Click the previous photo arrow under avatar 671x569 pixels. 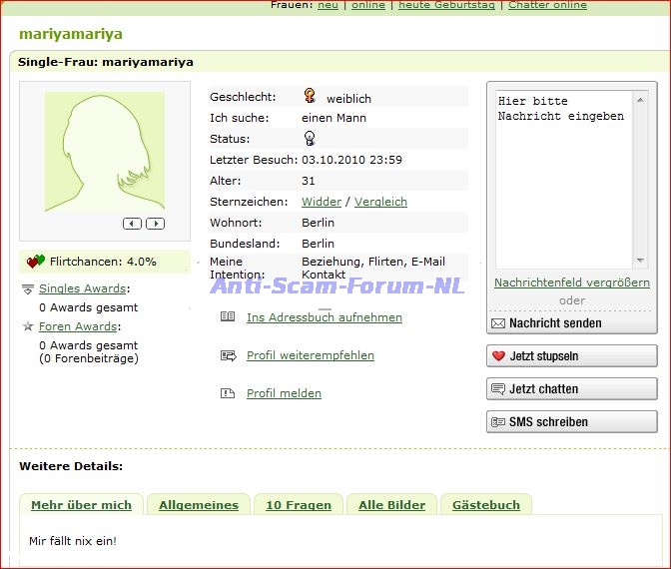pyautogui.click(x=132, y=224)
